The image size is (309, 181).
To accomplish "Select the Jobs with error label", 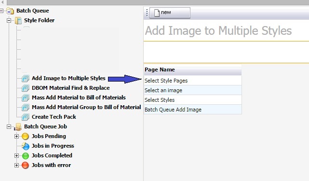I will click(x=51, y=165).
